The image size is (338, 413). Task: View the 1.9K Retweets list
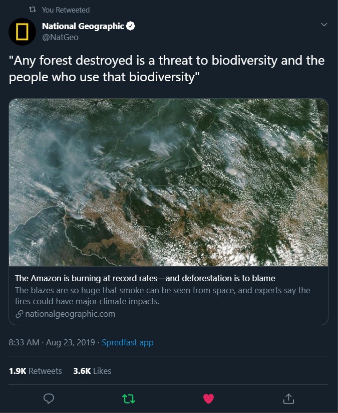pos(36,371)
